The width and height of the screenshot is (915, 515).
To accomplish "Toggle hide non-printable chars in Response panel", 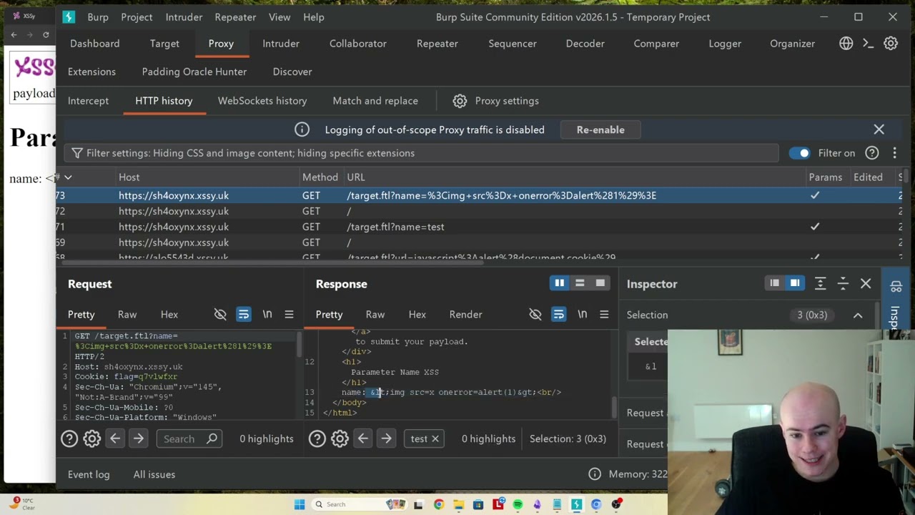I will pos(535,315).
